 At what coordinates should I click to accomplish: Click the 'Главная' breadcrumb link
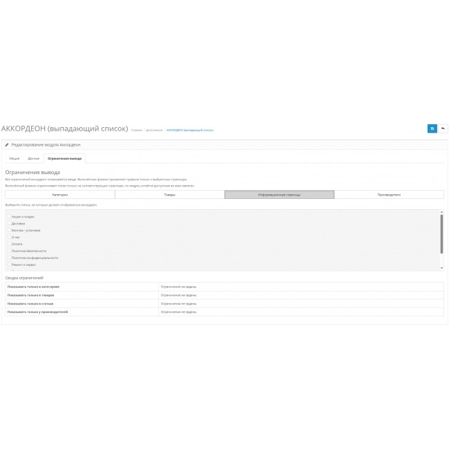point(135,130)
